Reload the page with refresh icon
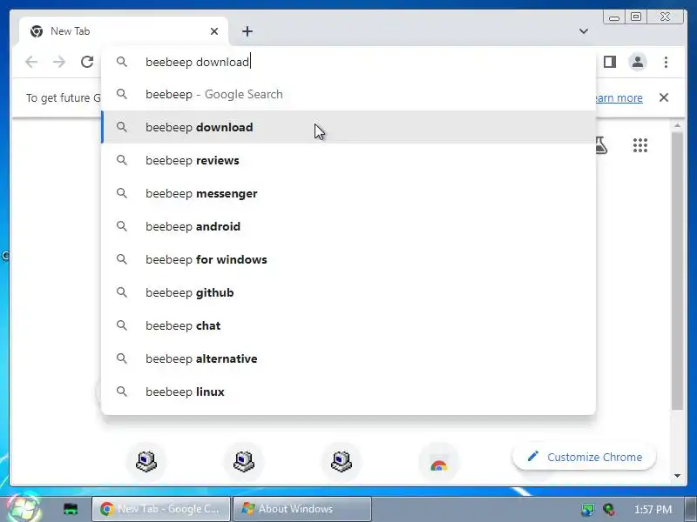 tap(87, 62)
